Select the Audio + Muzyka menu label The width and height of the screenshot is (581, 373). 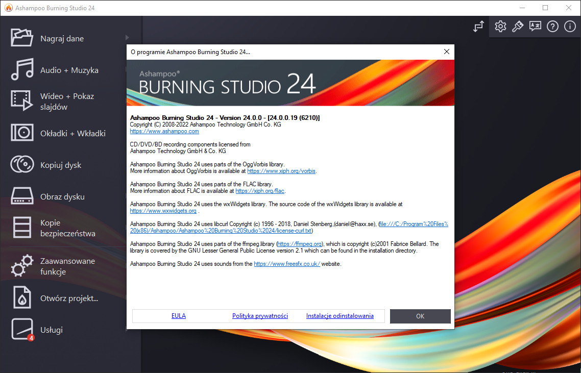pos(69,70)
